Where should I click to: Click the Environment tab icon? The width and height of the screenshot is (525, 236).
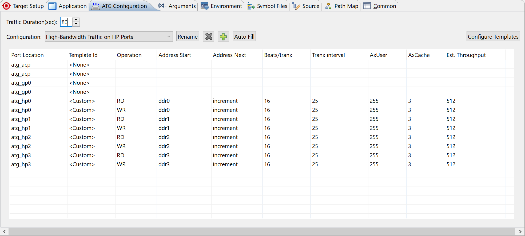point(205,6)
